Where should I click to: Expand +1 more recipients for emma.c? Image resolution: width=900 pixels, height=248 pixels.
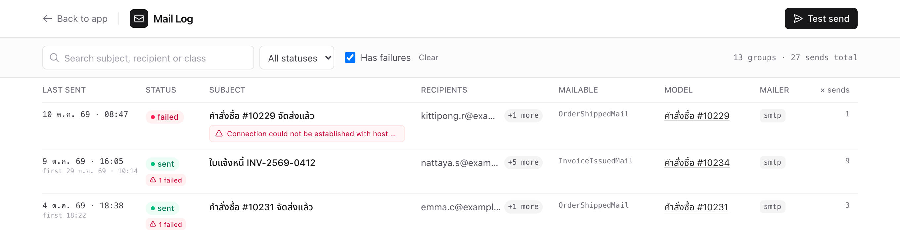coord(523,207)
